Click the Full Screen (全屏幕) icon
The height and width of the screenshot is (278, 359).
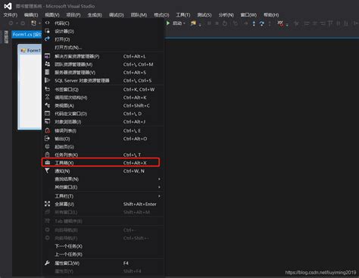[x=47, y=204]
